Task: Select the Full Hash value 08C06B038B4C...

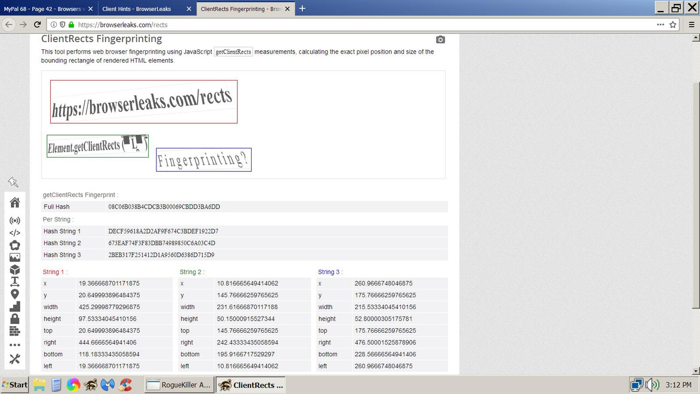Action: pyautogui.click(x=164, y=207)
